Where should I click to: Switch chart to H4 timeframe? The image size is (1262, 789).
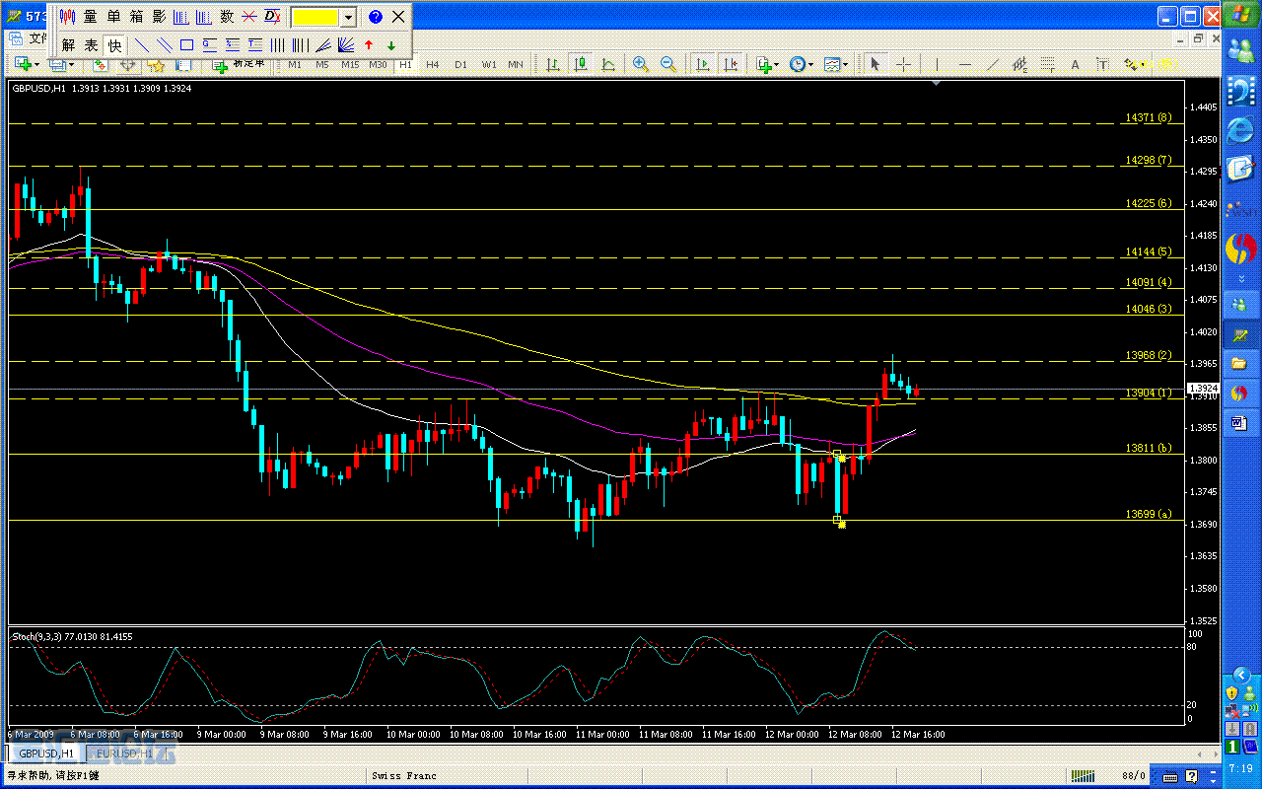(433, 65)
